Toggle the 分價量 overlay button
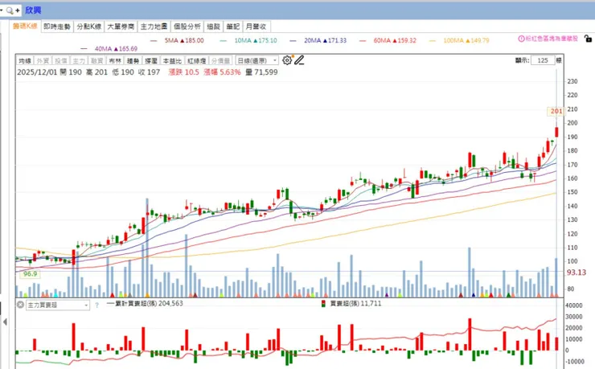This screenshot has width=595, height=369. (220, 60)
